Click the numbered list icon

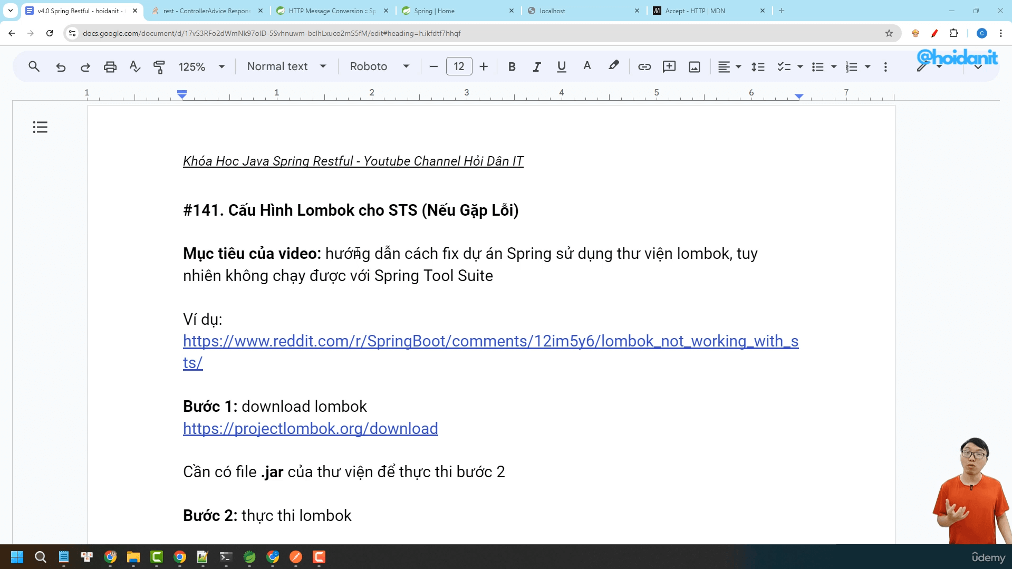tap(852, 67)
